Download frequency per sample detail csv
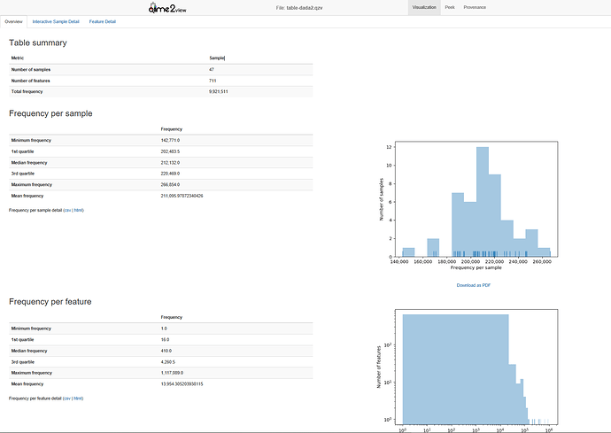611x433 pixels. pos(67,210)
